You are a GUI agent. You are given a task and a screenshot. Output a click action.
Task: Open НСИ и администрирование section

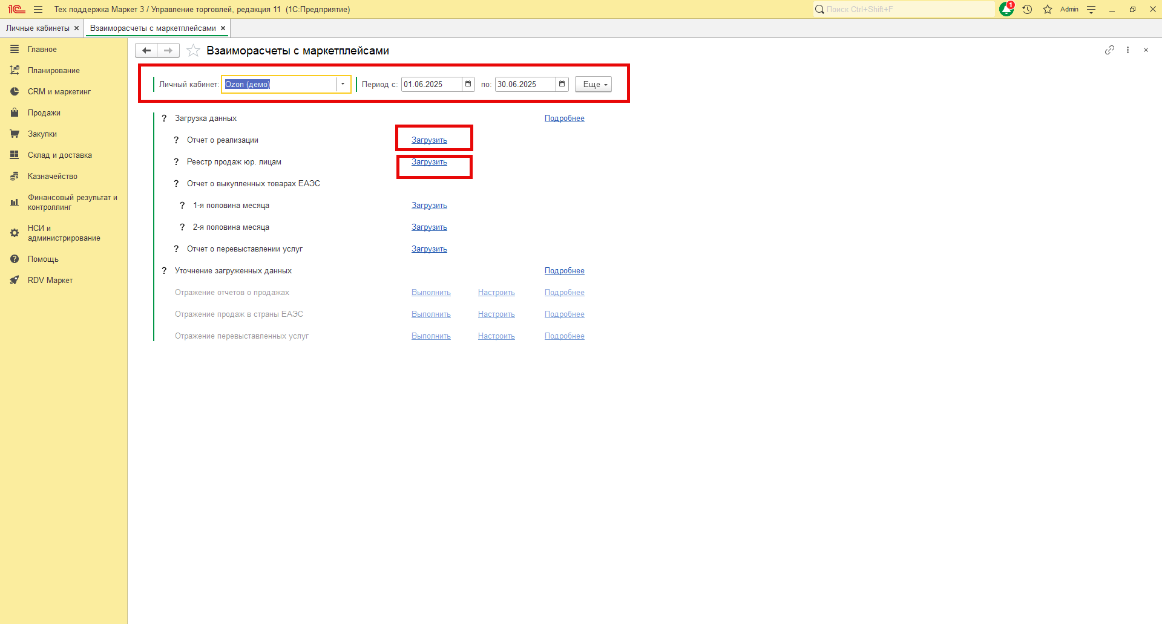pos(64,233)
